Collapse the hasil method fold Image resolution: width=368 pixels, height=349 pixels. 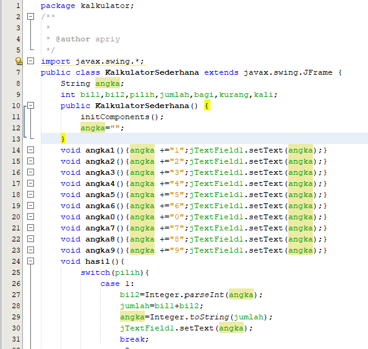(30, 261)
